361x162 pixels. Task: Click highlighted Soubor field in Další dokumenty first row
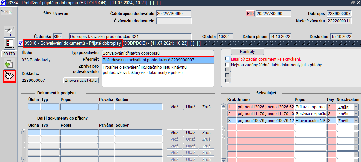[139, 132]
